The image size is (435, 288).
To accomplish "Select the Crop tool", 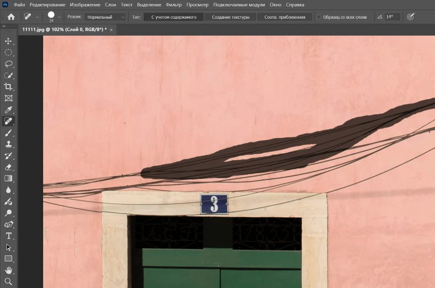I will tap(8, 87).
